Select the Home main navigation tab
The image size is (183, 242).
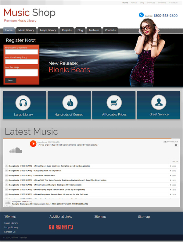pyautogui.click(x=9, y=30)
